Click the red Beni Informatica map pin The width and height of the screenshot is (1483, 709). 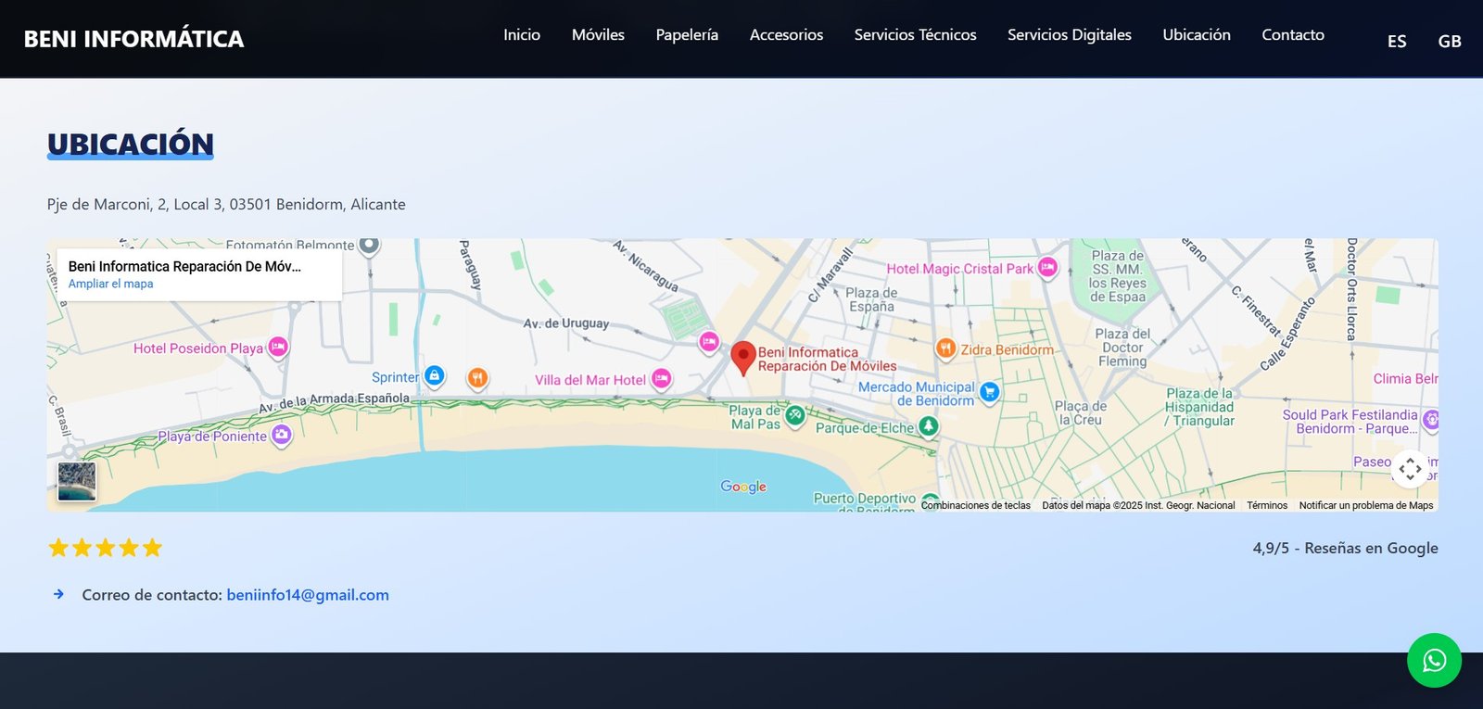tap(742, 357)
